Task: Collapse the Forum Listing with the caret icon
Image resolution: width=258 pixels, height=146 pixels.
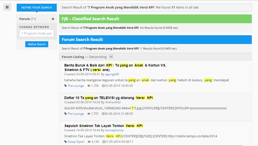Action: pos(111,56)
